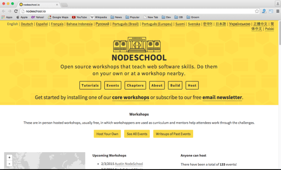Switch language to 한국어

point(208,24)
